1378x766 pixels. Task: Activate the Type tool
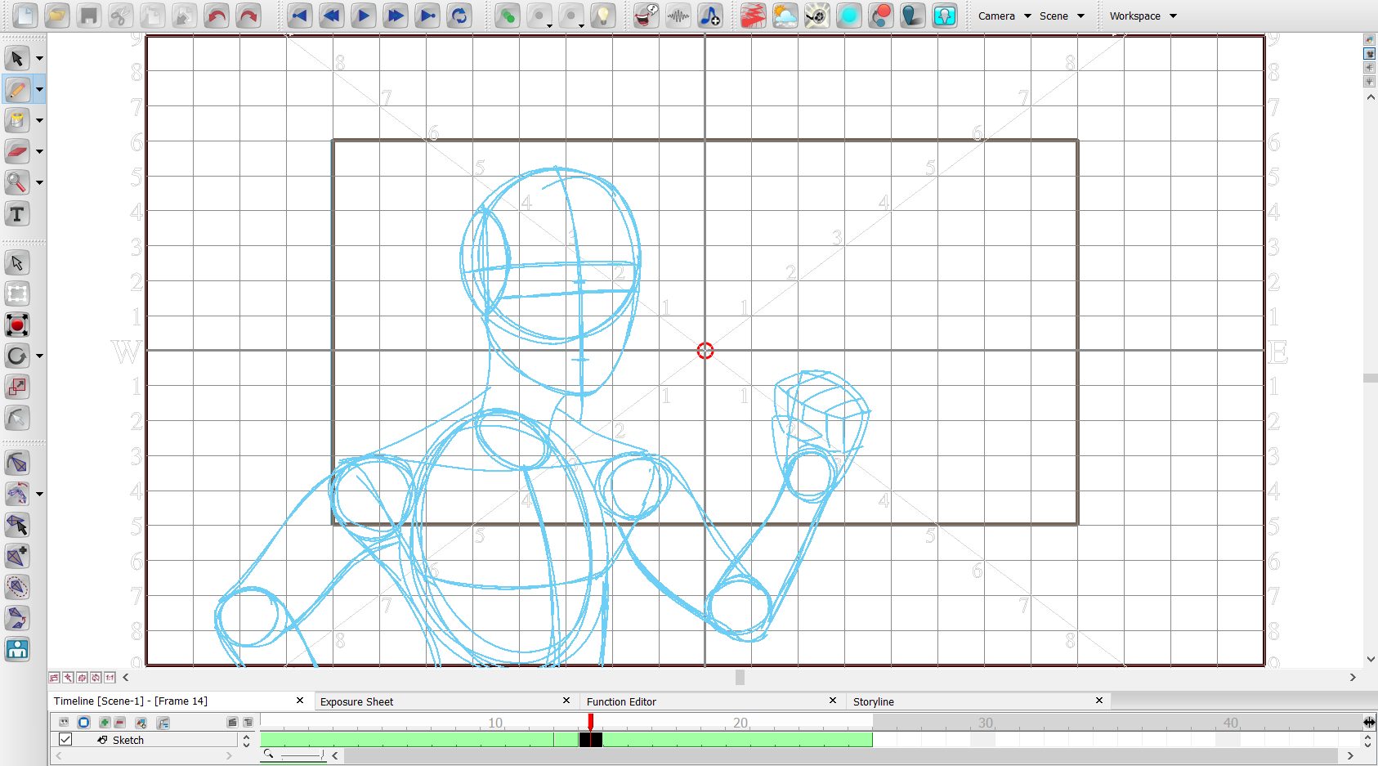16,213
